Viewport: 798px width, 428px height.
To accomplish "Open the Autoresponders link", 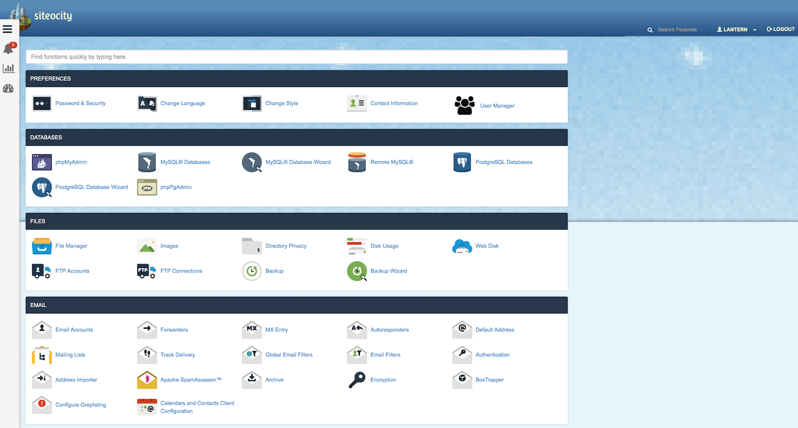I will [390, 330].
